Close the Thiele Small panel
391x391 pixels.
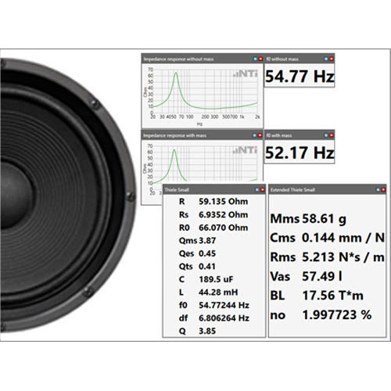point(262,190)
